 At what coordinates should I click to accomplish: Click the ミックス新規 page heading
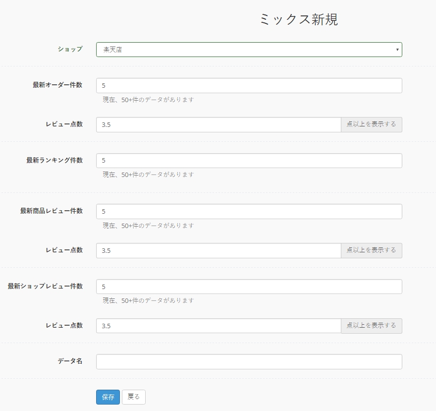click(x=299, y=19)
